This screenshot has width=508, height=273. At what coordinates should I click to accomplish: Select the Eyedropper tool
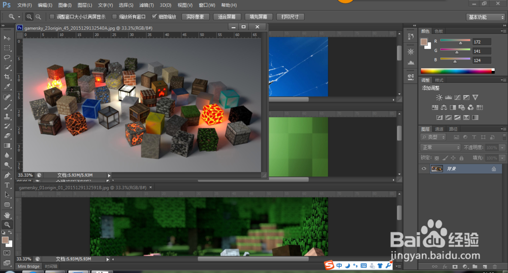[x=7, y=87]
